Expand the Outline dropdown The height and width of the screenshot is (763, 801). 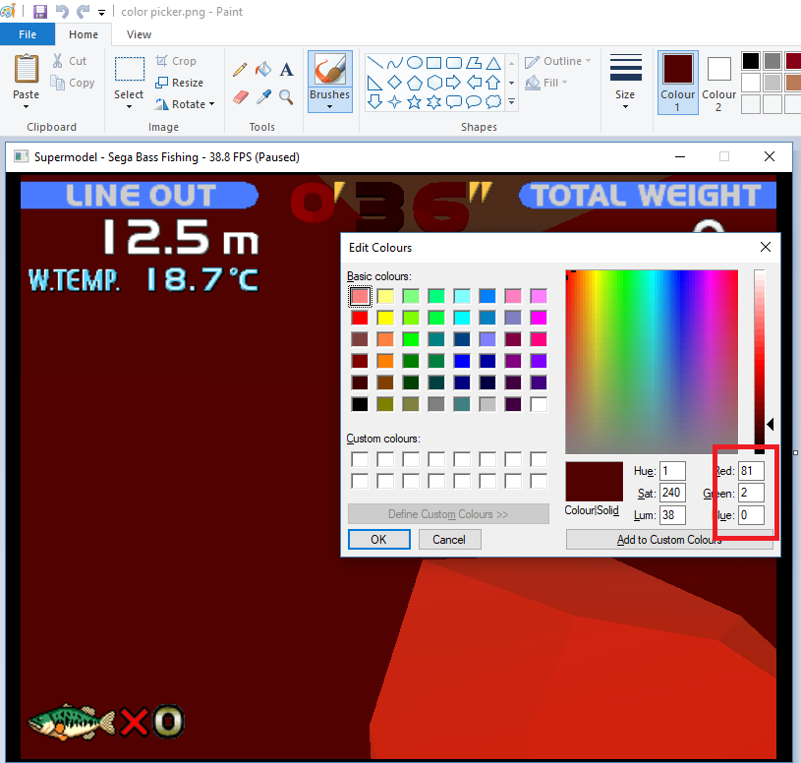point(588,61)
